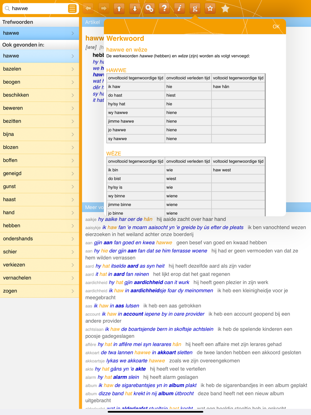Click the 'haw west' table cell
Viewport: 311px width, 415px height.
[x=238, y=170]
